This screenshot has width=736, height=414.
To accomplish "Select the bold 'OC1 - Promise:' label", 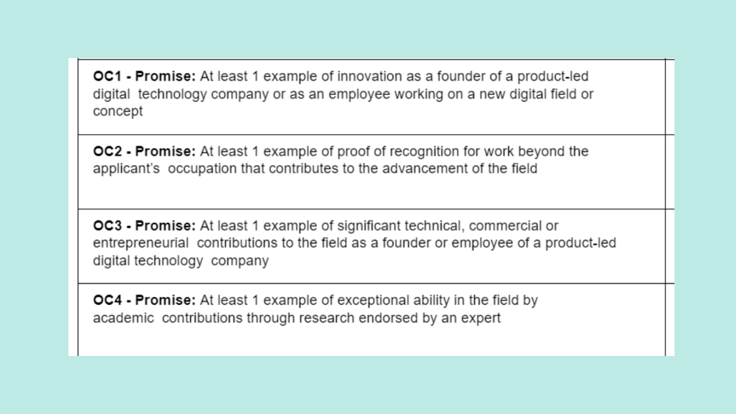I will [145, 76].
